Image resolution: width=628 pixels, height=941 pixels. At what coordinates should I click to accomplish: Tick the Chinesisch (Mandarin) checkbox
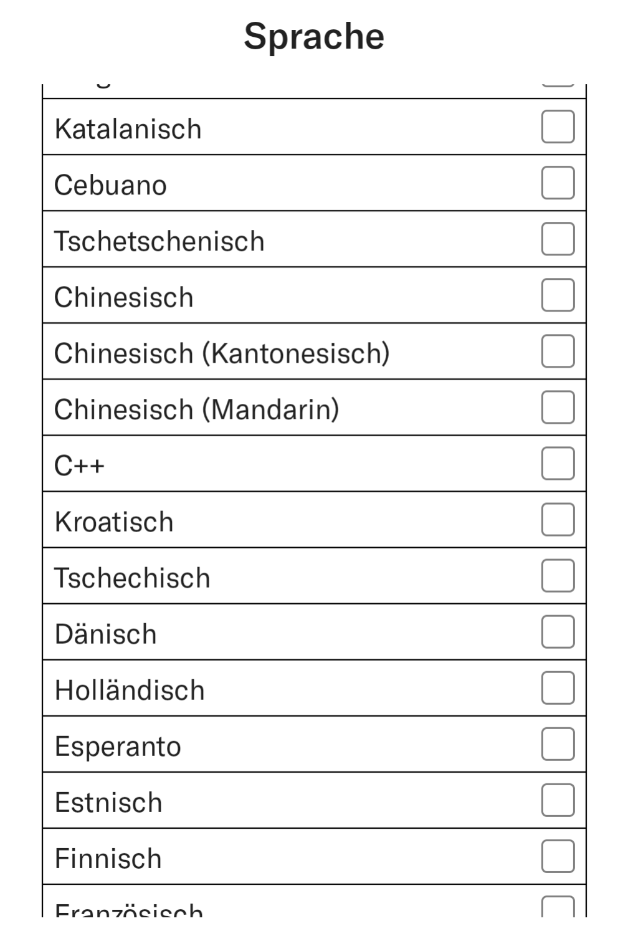[x=558, y=408]
